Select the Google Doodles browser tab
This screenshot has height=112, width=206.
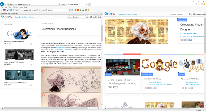click(x=77, y=4)
